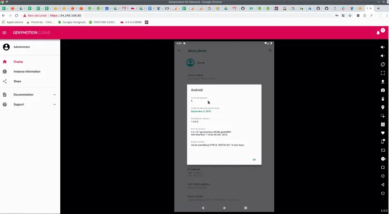389x214 pixels.
Task: Open the network Wi-Fi widget
Action: coord(383,133)
